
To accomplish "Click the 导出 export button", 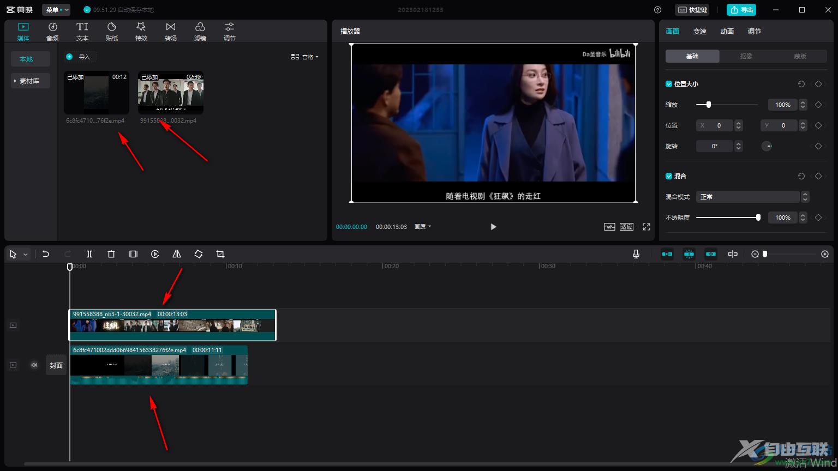I will click(741, 10).
